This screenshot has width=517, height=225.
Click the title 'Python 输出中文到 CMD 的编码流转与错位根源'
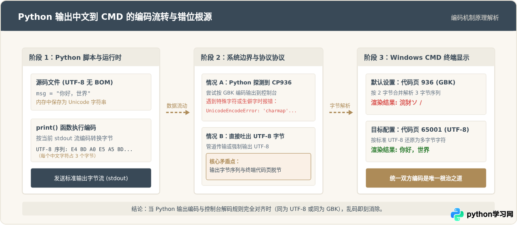pos(115,17)
